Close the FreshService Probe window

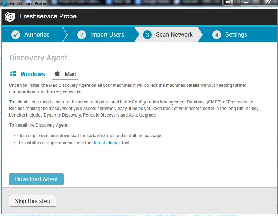(269, 2)
